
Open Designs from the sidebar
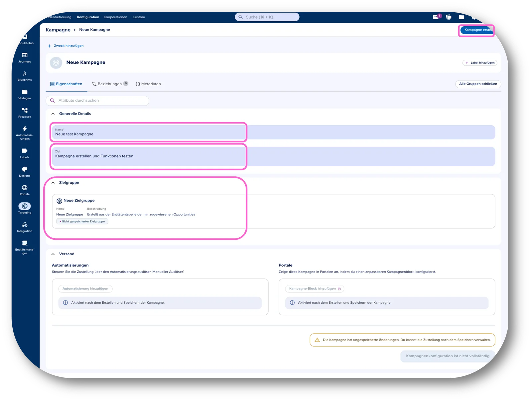25,172
